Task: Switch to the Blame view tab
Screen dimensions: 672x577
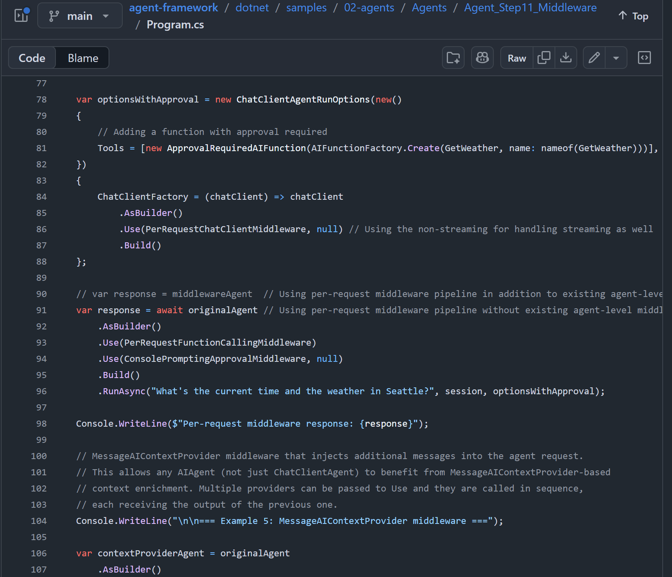Action: point(83,58)
